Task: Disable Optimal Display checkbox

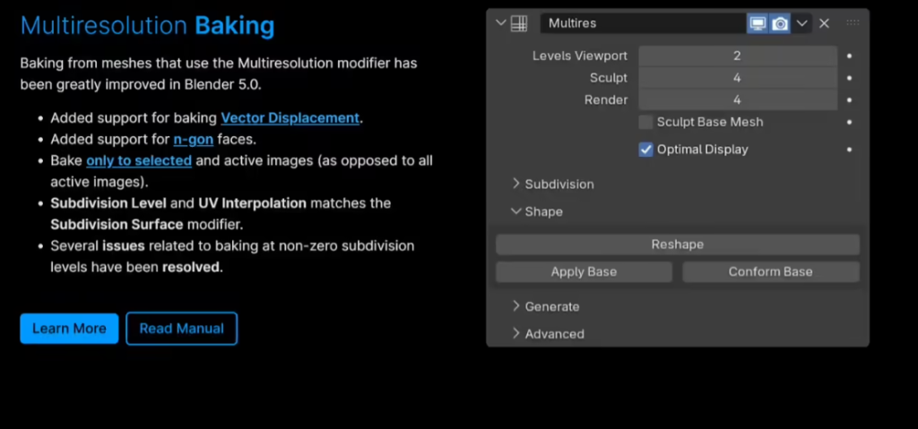Action: [645, 150]
